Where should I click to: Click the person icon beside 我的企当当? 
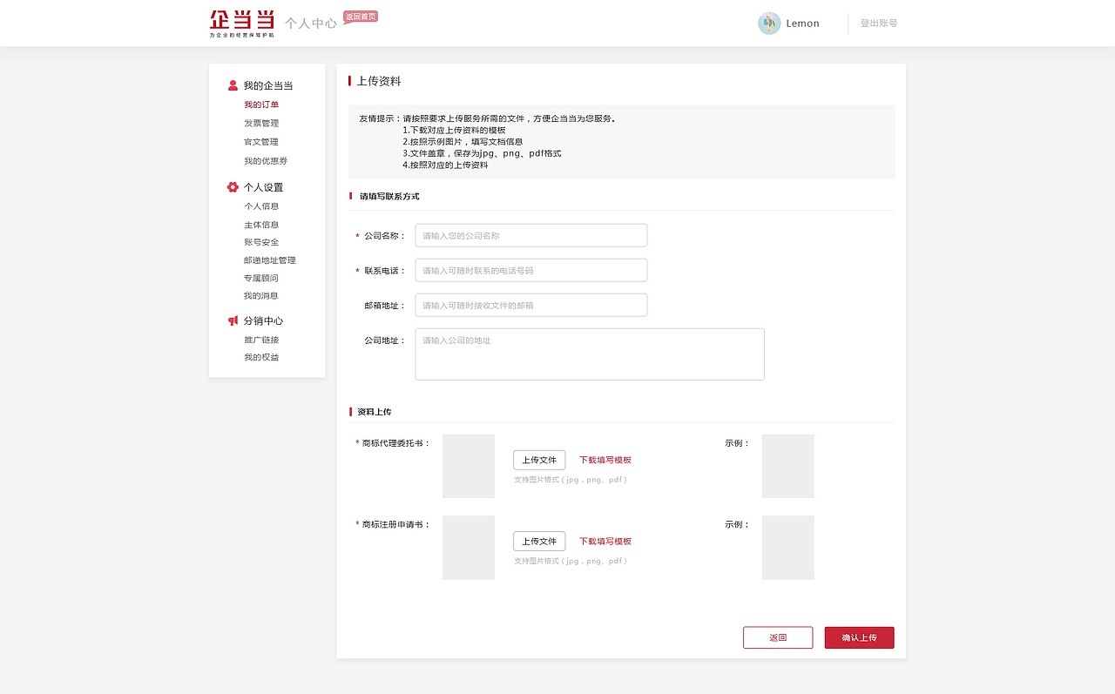tap(233, 85)
